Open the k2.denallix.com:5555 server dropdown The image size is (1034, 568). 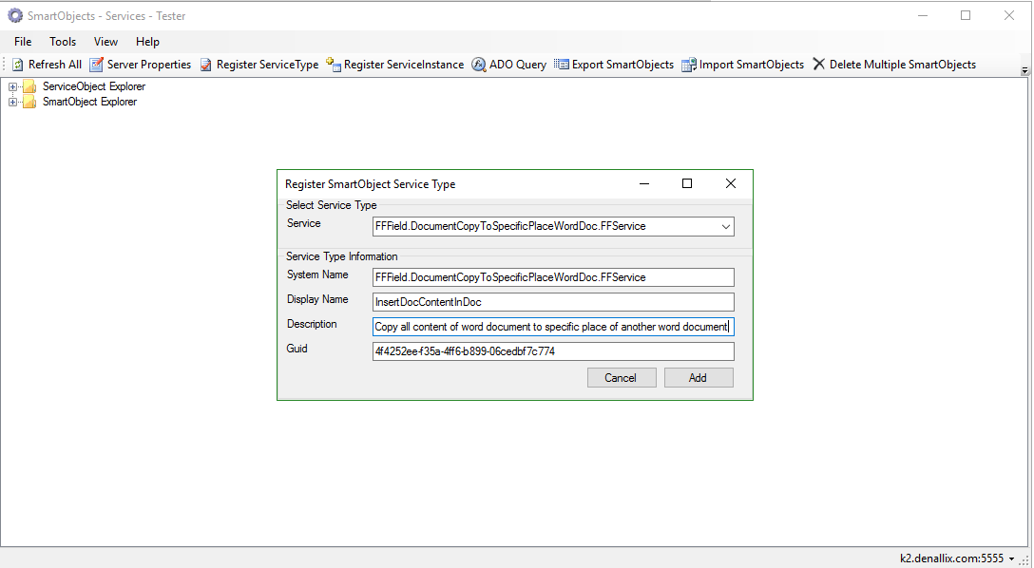coord(1011,559)
